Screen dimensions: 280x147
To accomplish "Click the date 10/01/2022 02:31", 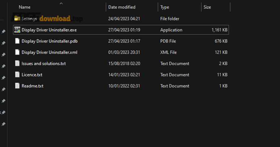I will pos(124,86).
